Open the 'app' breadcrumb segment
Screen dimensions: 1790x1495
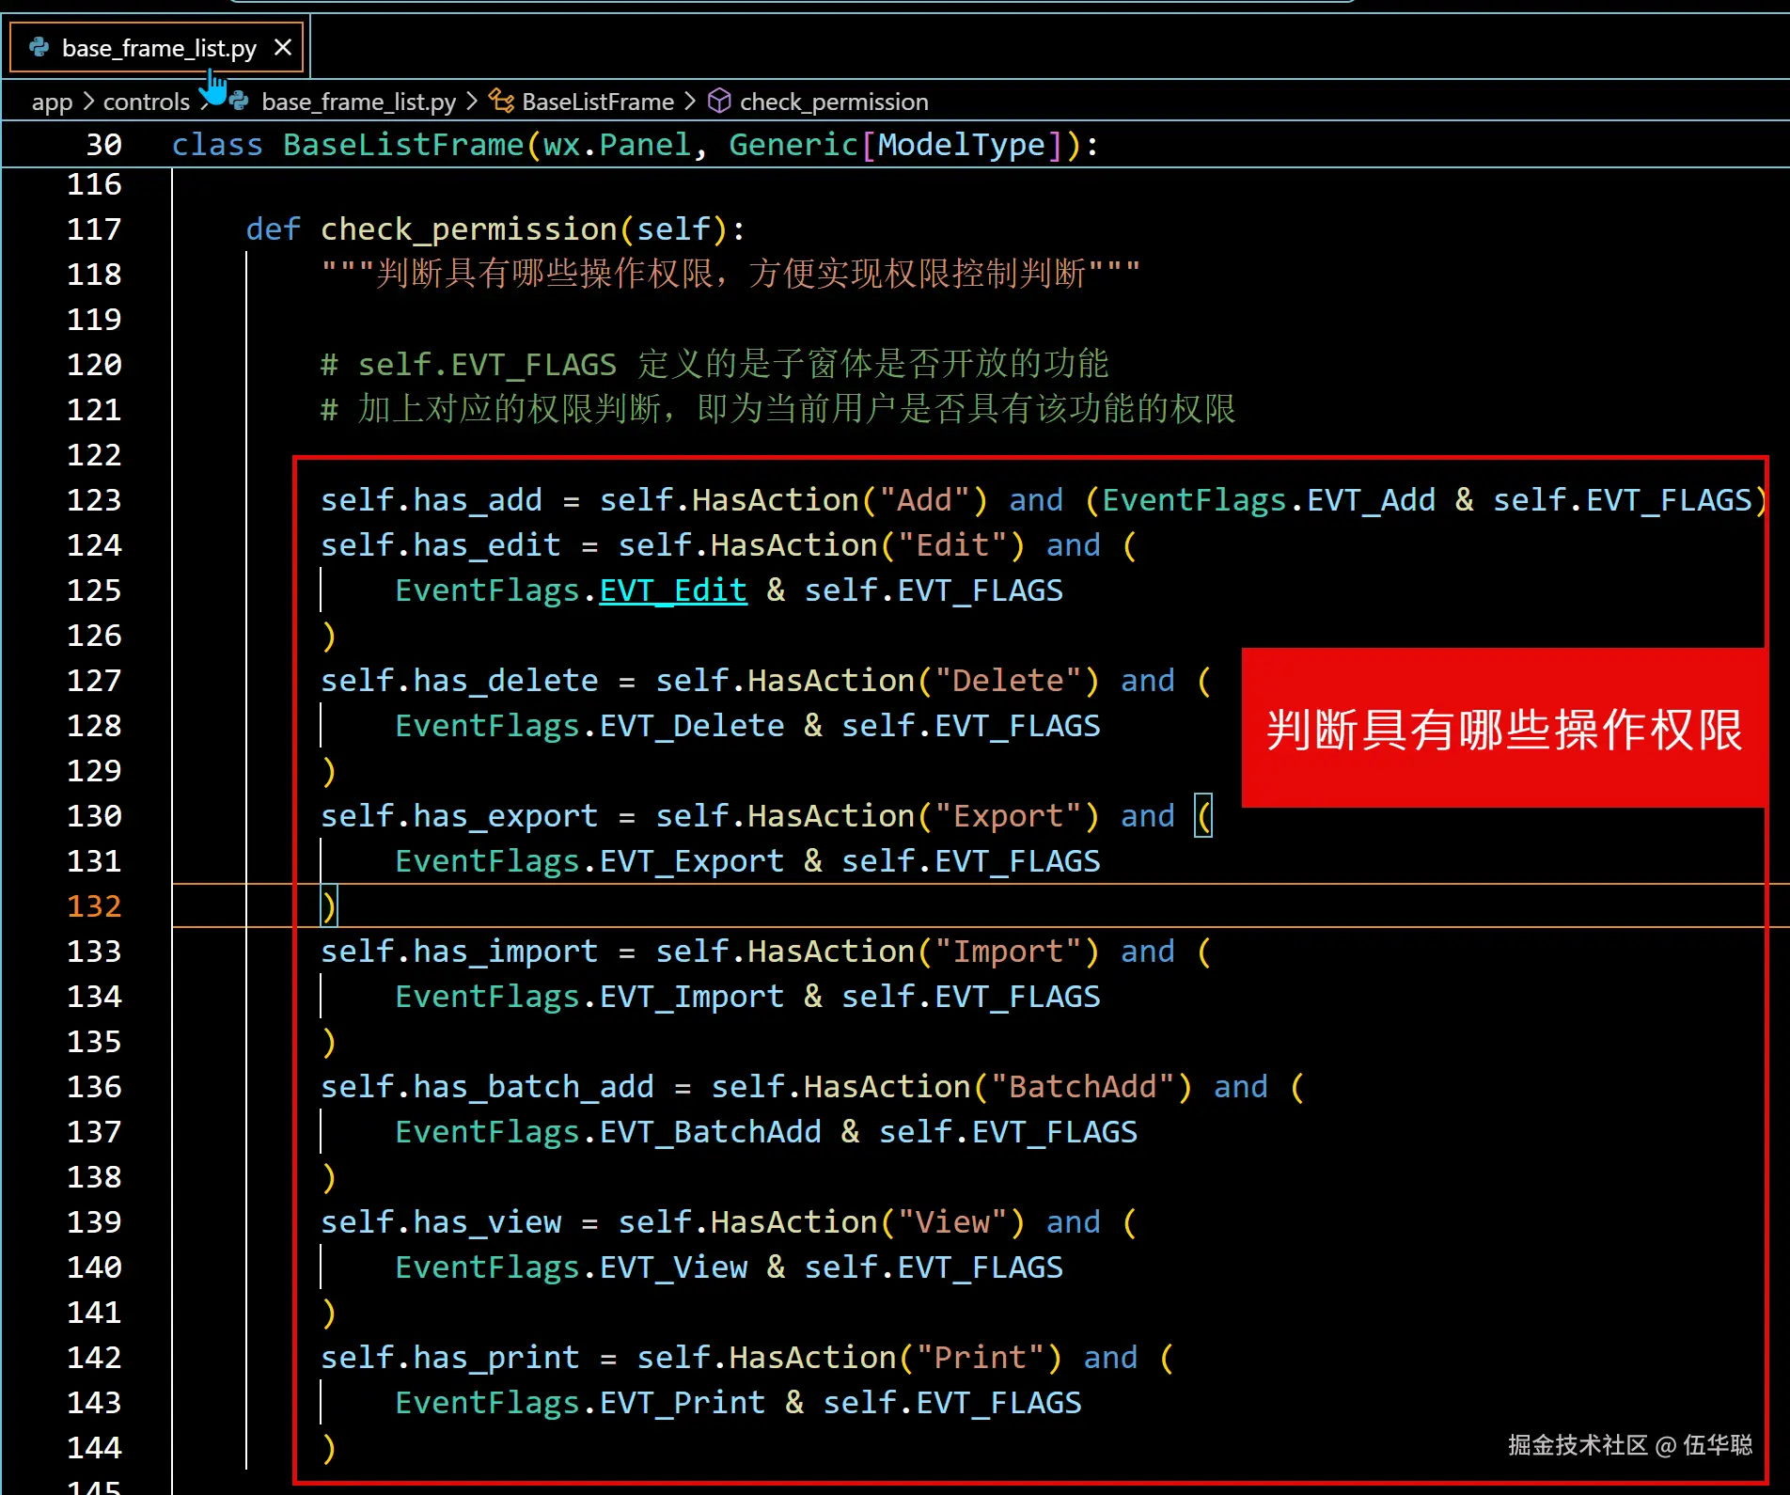pyautogui.click(x=52, y=102)
